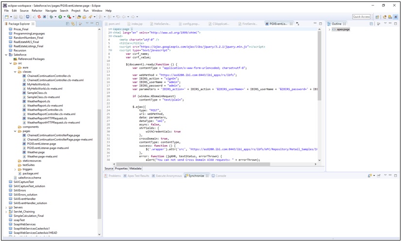
Task: Click the Run Last Tool external tools icon
Action: click(69, 17)
